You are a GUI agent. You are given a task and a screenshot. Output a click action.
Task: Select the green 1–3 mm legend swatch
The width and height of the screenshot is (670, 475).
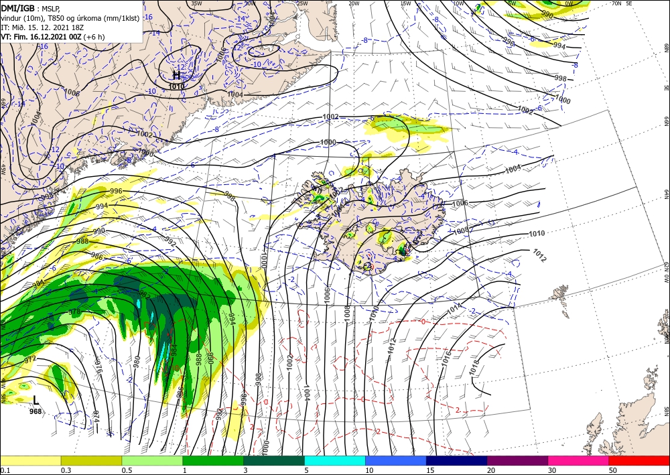tap(213, 460)
